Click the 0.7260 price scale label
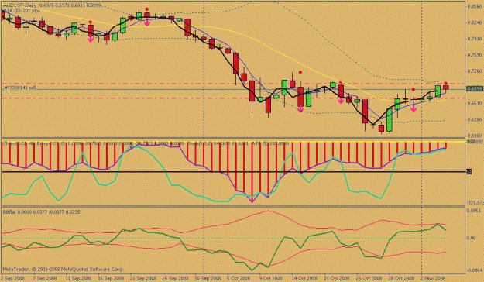The height and width of the screenshot is (282, 484). (475, 71)
